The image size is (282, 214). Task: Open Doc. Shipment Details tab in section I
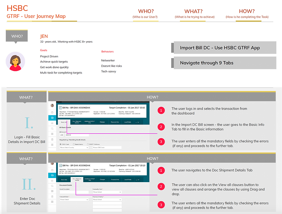pos(77,122)
